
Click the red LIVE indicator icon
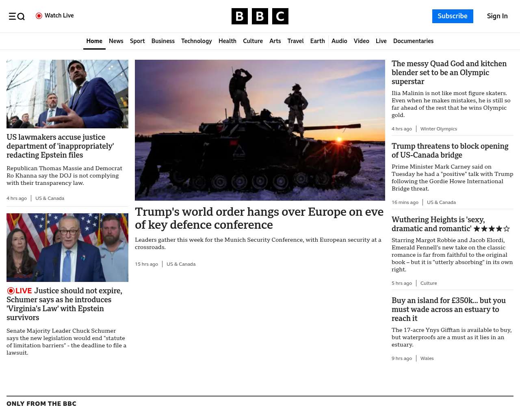click(x=11, y=291)
